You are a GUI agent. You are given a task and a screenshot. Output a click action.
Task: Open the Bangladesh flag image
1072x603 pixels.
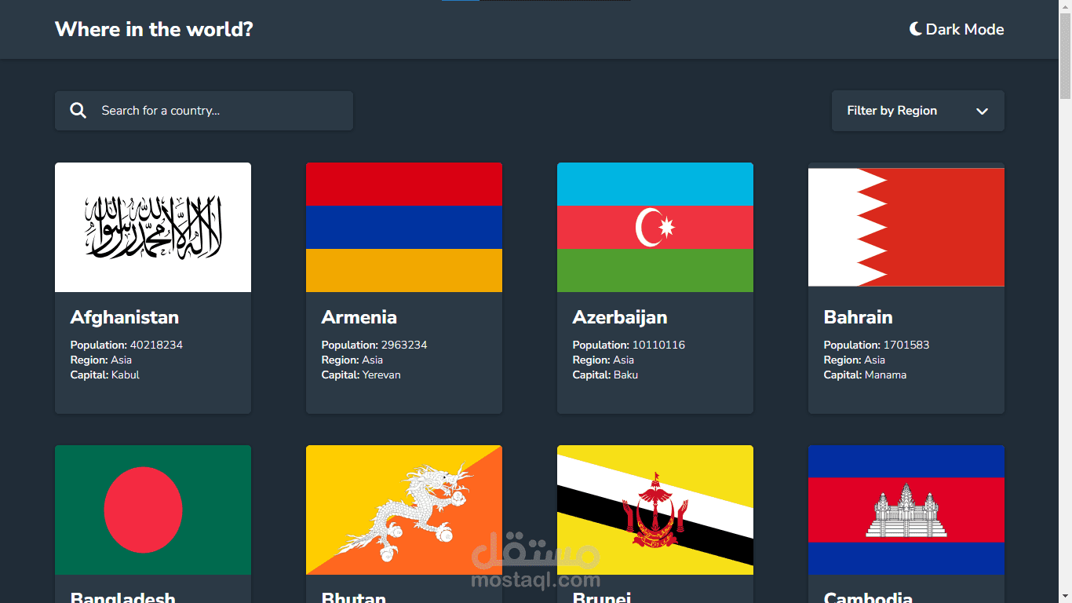(x=153, y=510)
